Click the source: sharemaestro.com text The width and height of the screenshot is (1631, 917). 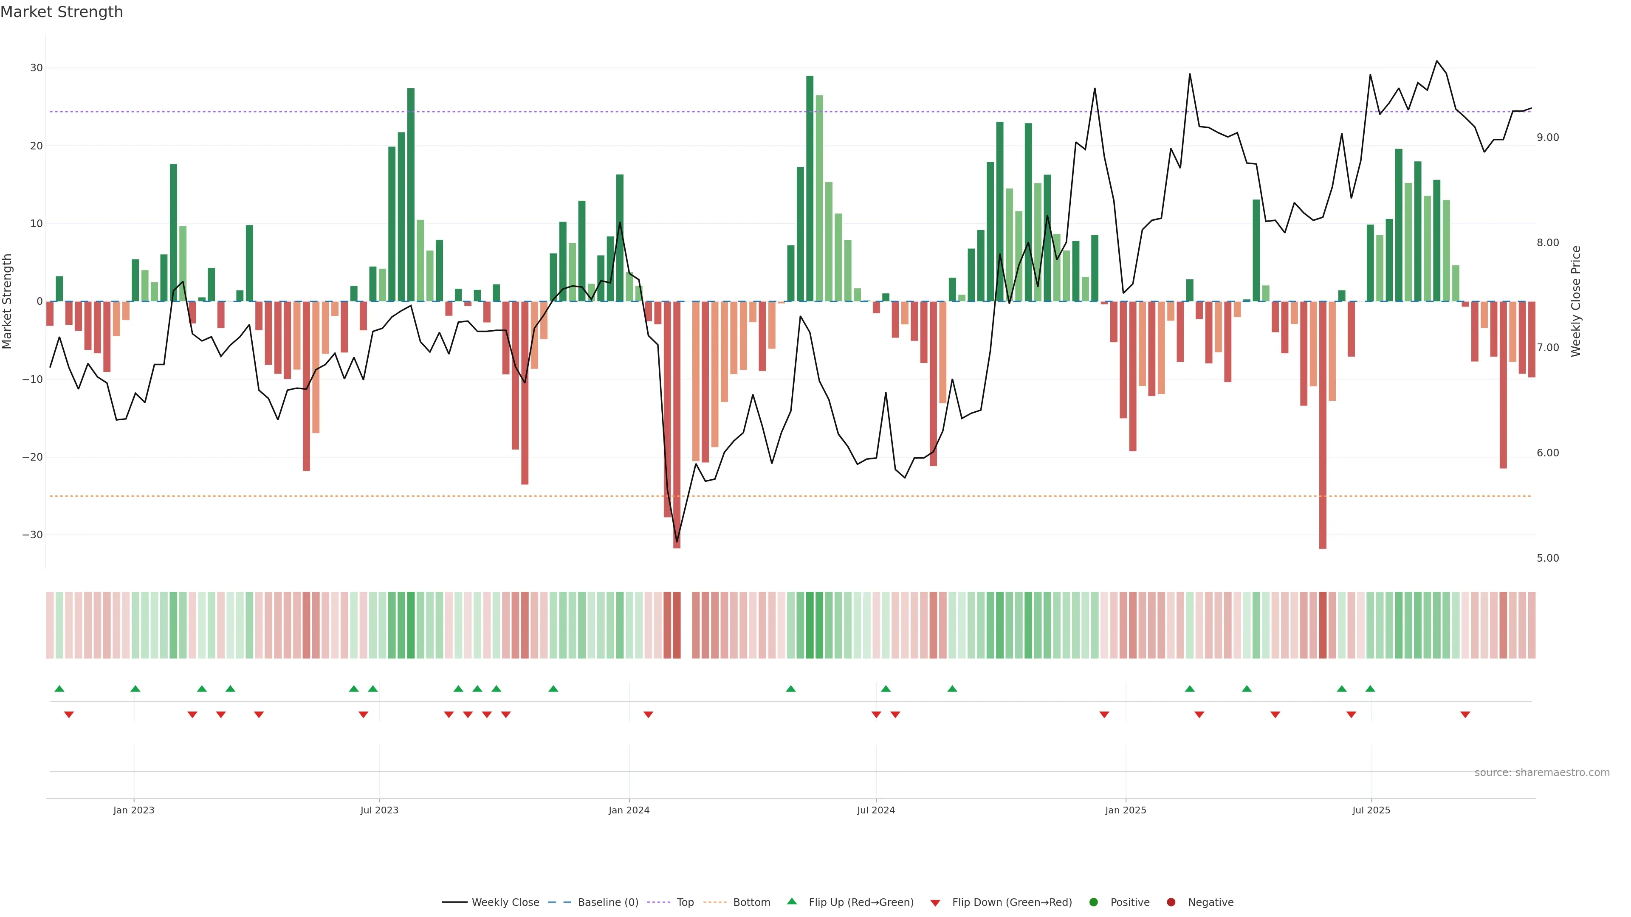[x=1542, y=772]
